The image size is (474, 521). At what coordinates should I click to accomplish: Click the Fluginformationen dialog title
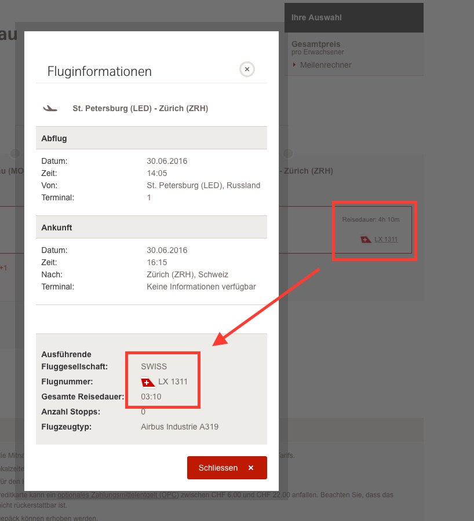tap(100, 71)
